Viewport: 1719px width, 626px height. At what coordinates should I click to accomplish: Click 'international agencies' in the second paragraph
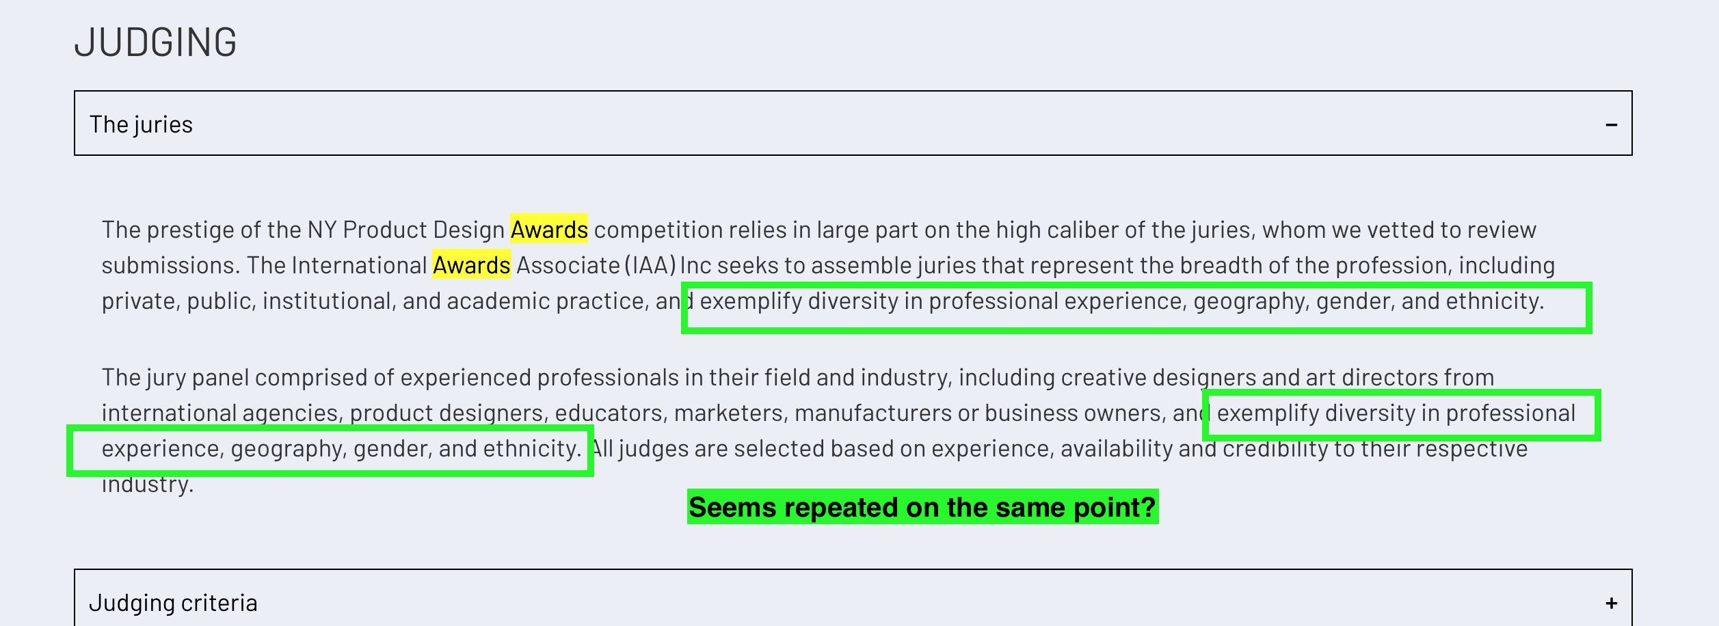click(219, 413)
